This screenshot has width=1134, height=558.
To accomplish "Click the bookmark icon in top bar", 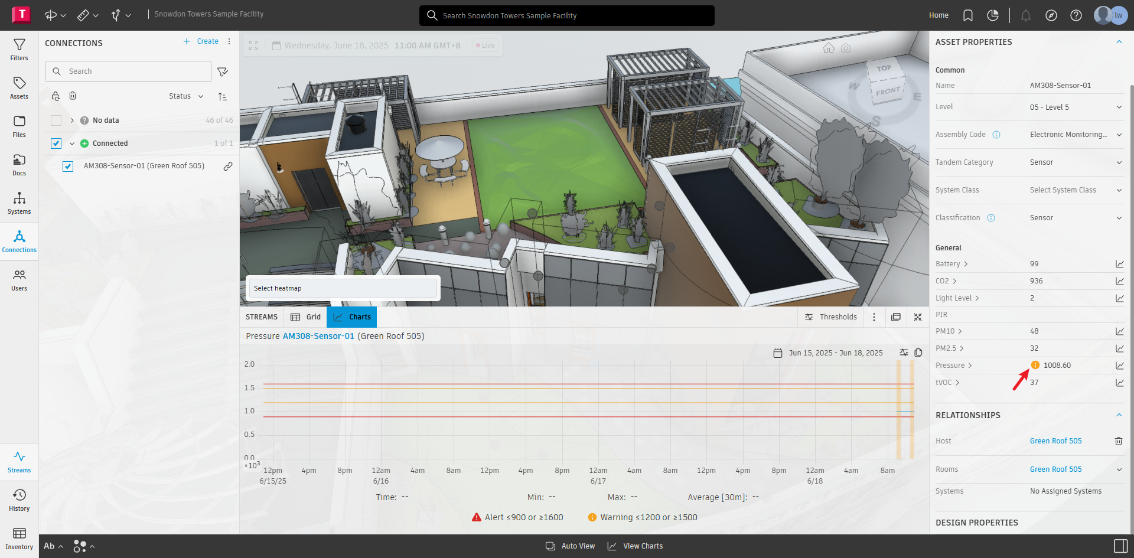I will pyautogui.click(x=968, y=15).
